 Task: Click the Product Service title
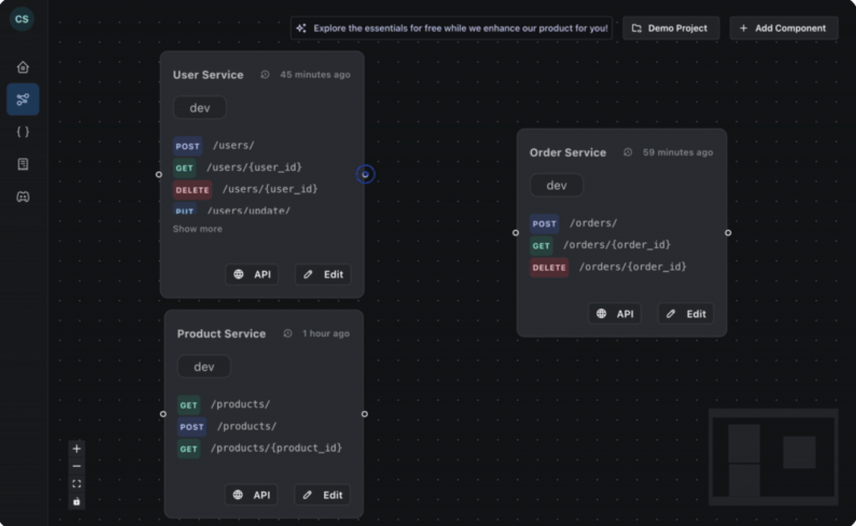tap(221, 333)
